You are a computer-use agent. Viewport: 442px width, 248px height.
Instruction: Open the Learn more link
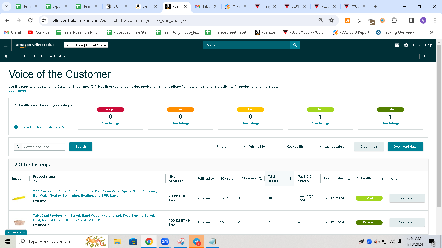coord(17,91)
